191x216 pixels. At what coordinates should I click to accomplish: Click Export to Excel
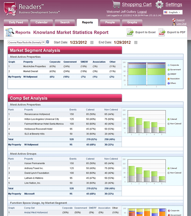145,32
